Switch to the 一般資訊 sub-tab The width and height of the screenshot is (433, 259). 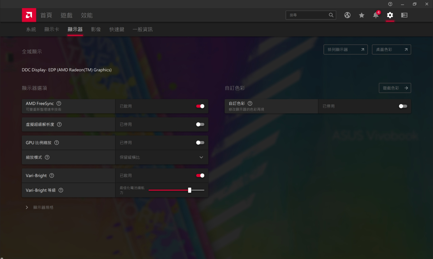(142, 29)
